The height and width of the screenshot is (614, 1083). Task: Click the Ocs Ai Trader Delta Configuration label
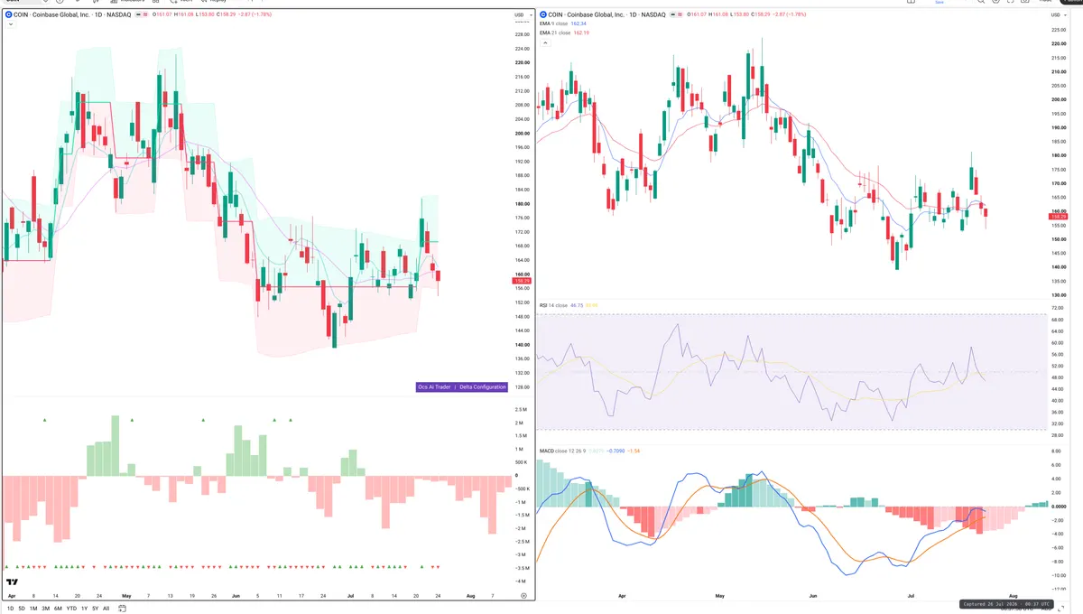click(x=461, y=386)
